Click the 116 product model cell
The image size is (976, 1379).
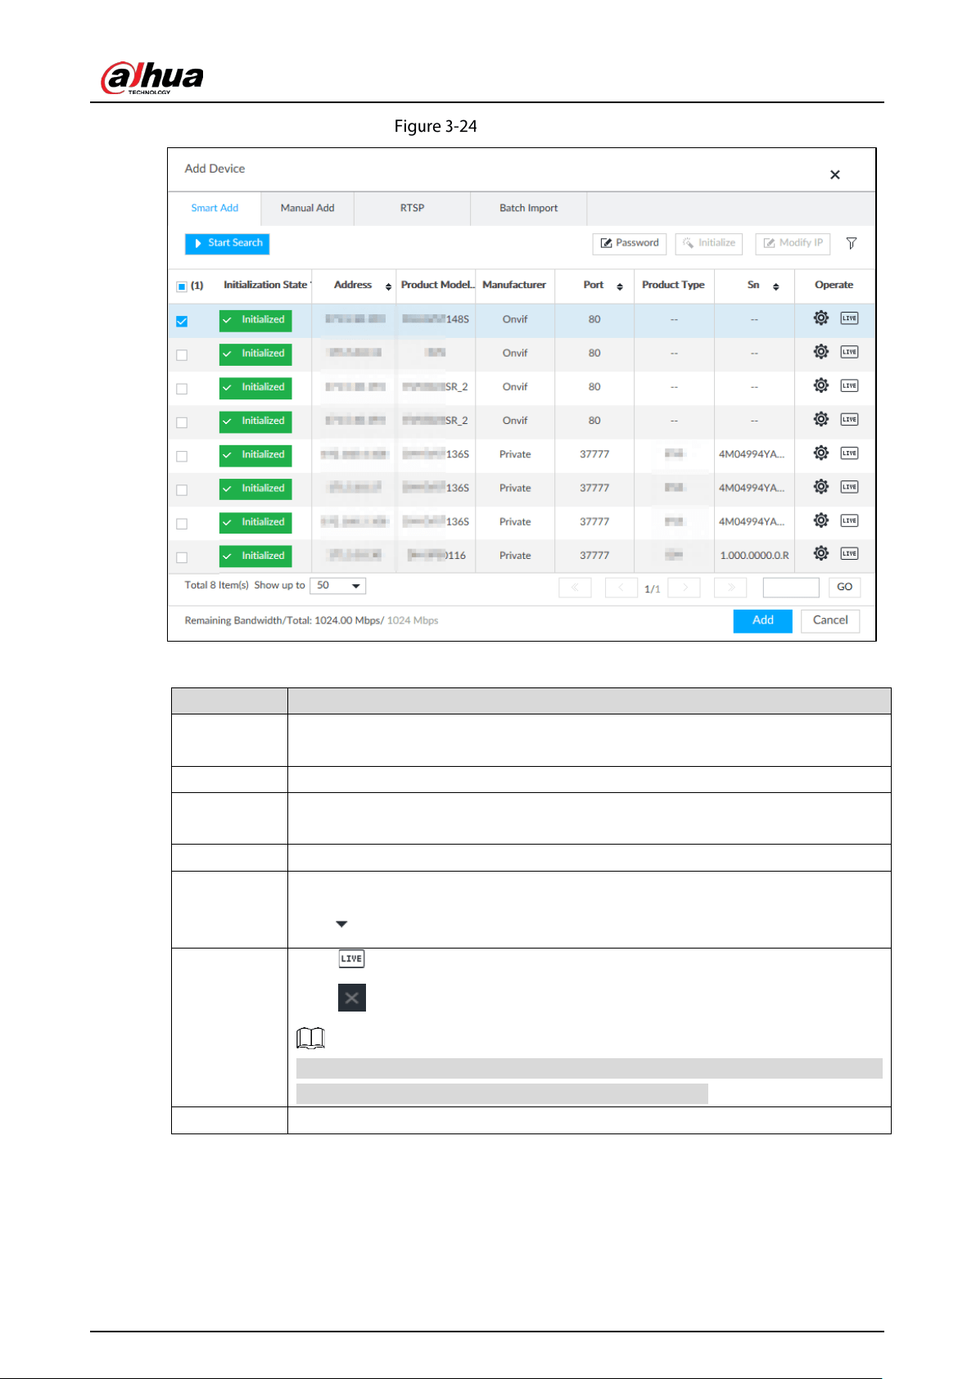click(437, 556)
